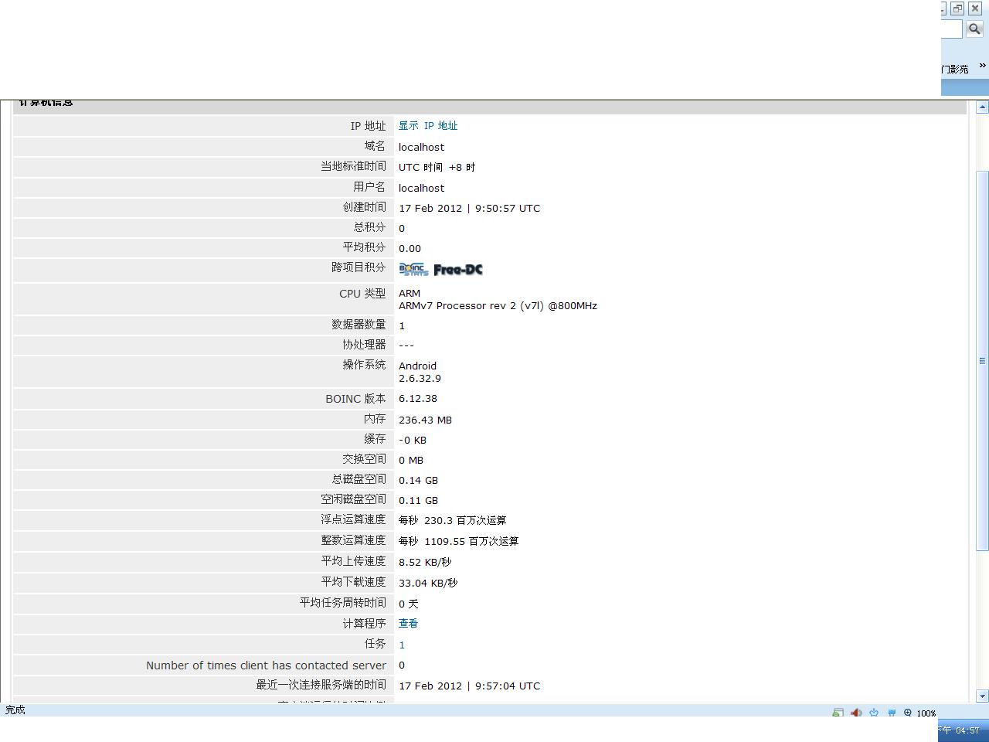
Task: Click the scrollbar down arrow
Action: click(x=982, y=696)
